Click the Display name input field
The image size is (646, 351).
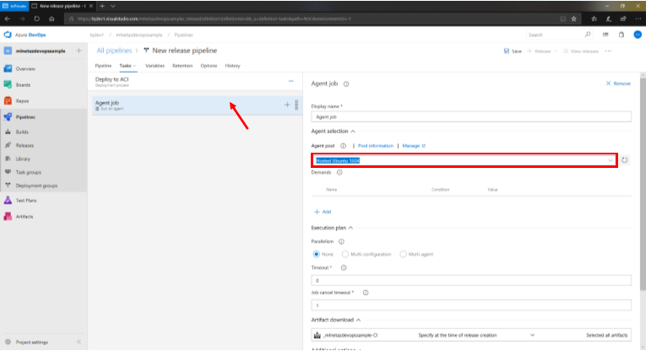tap(471, 117)
